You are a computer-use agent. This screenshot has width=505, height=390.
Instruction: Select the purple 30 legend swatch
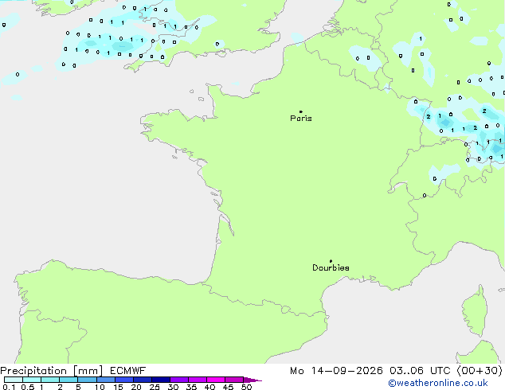179,380
